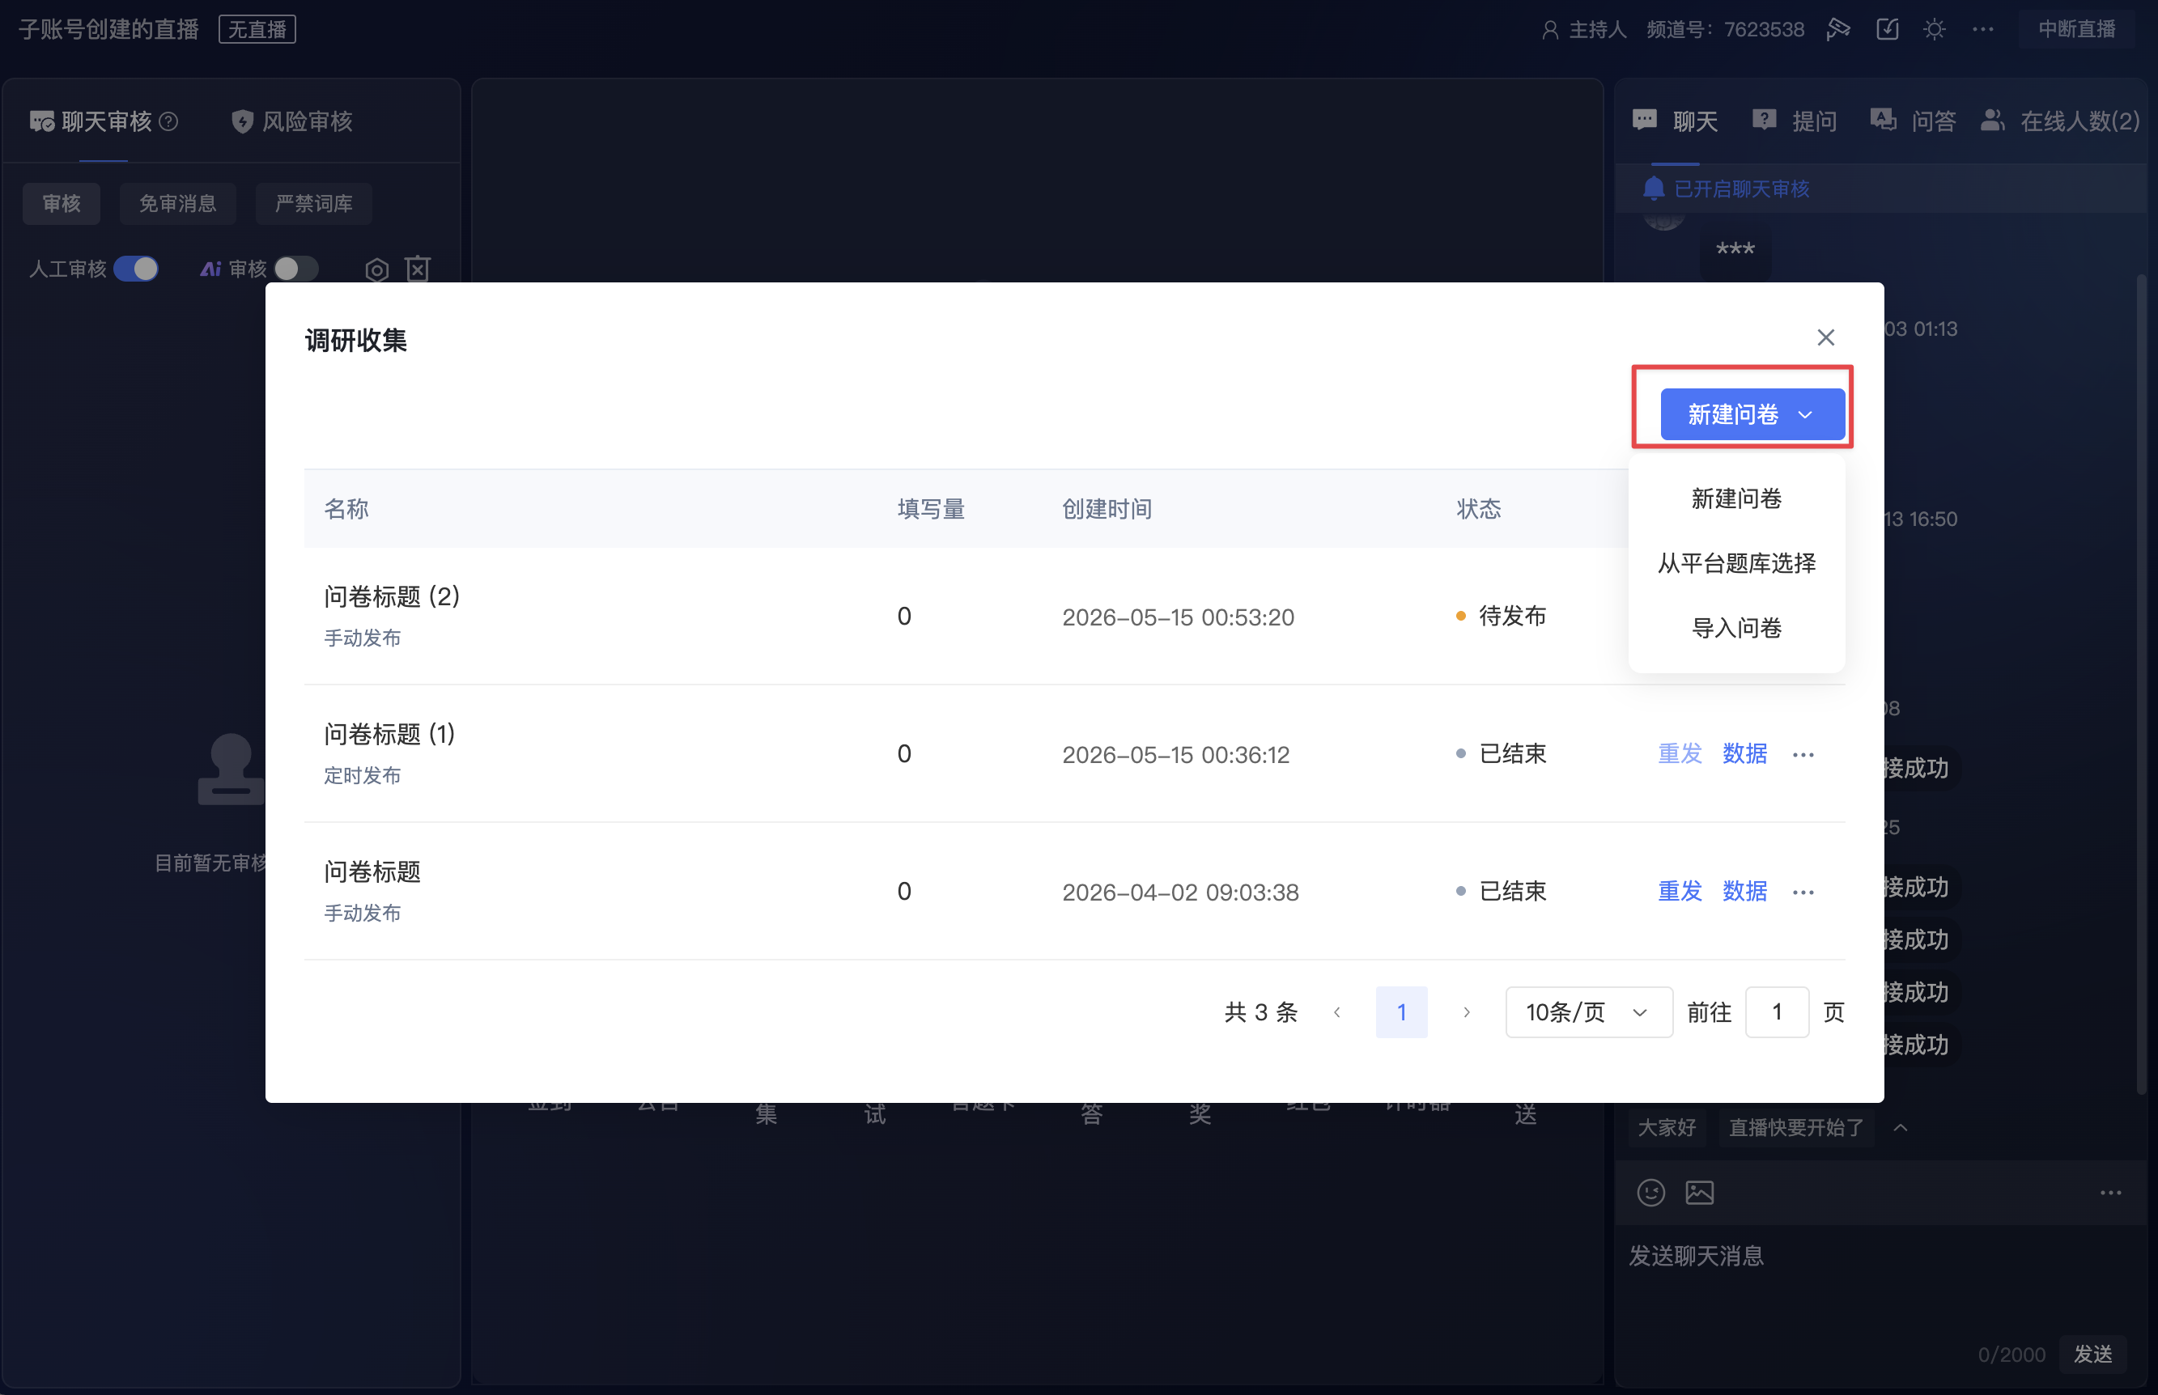This screenshot has height=1395, width=2158.
Task: Toggle the AI 审核 switch
Action: click(x=296, y=269)
